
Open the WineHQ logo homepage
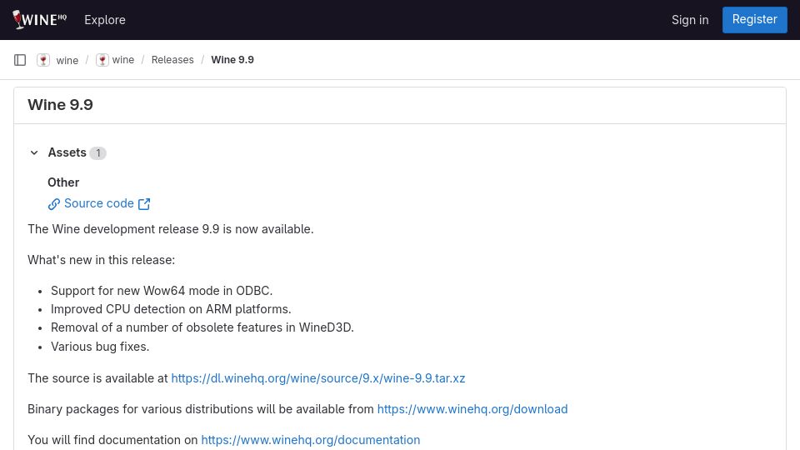click(39, 19)
